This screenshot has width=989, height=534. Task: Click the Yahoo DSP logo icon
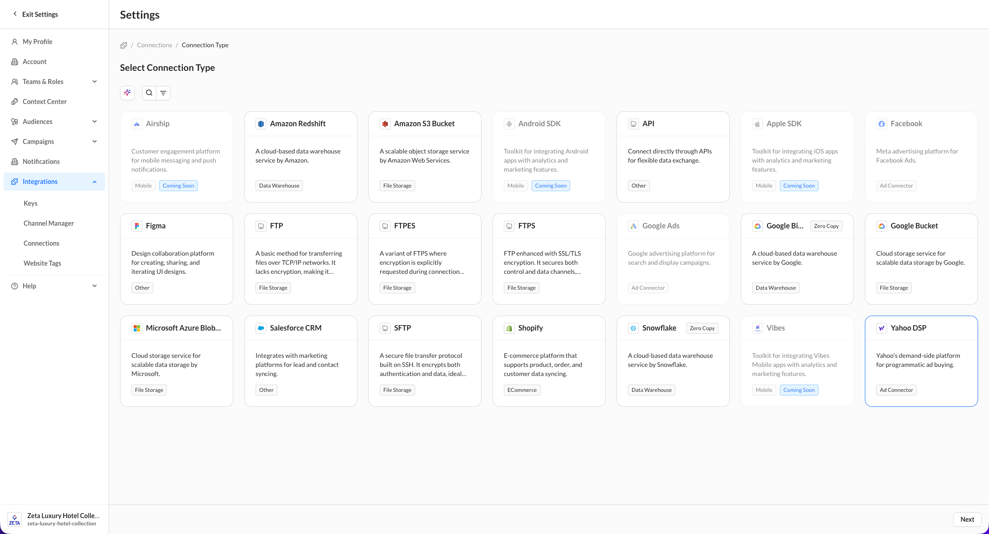(x=882, y=328)
